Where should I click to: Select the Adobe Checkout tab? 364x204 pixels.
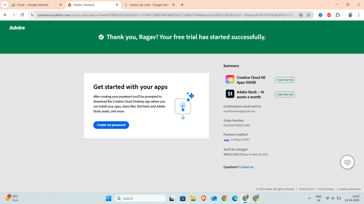tap(93, 5)
